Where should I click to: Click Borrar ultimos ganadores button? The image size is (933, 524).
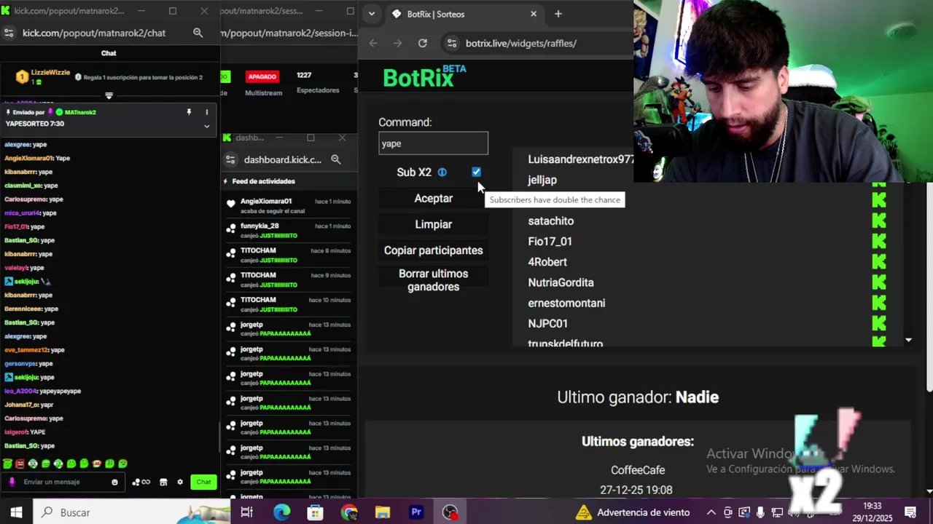433,280
